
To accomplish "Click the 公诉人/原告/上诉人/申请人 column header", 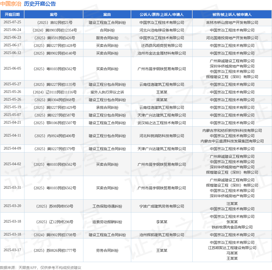I will coord(162,15).
